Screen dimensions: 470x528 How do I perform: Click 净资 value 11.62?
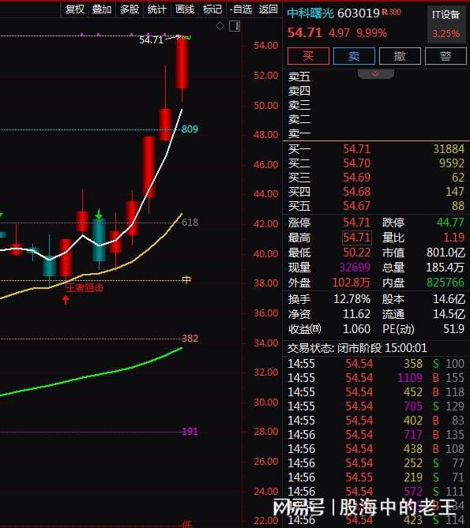[x=356, y=314]
